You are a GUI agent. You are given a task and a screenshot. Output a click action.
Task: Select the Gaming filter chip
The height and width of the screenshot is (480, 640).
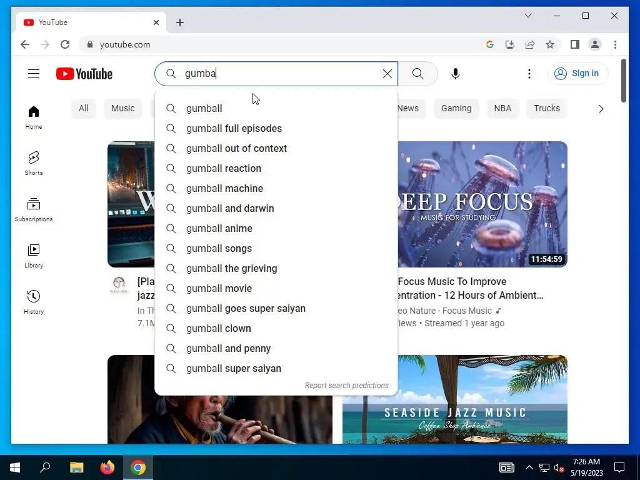point(456,108)
